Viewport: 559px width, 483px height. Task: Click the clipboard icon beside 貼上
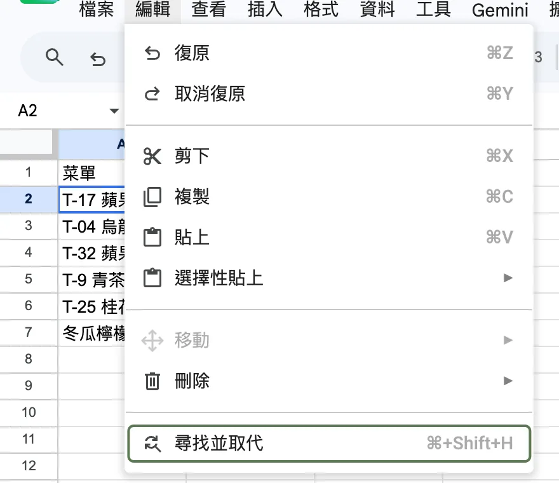[x=152, y=237]
